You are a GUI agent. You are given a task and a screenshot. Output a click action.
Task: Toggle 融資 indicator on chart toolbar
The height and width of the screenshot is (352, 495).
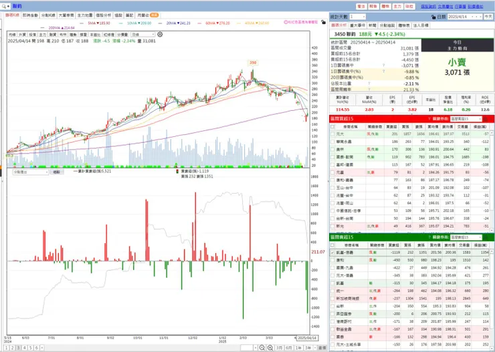click(53, 35)
